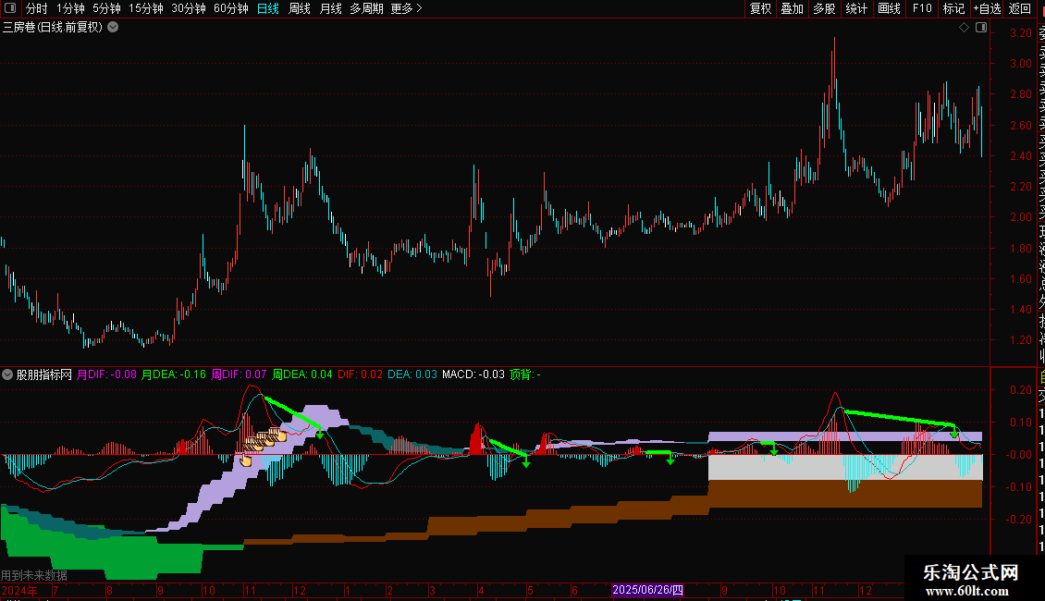Click the 2.00 price axis label
This screenshot has width=1045, height=601.
click(1021, 217)
